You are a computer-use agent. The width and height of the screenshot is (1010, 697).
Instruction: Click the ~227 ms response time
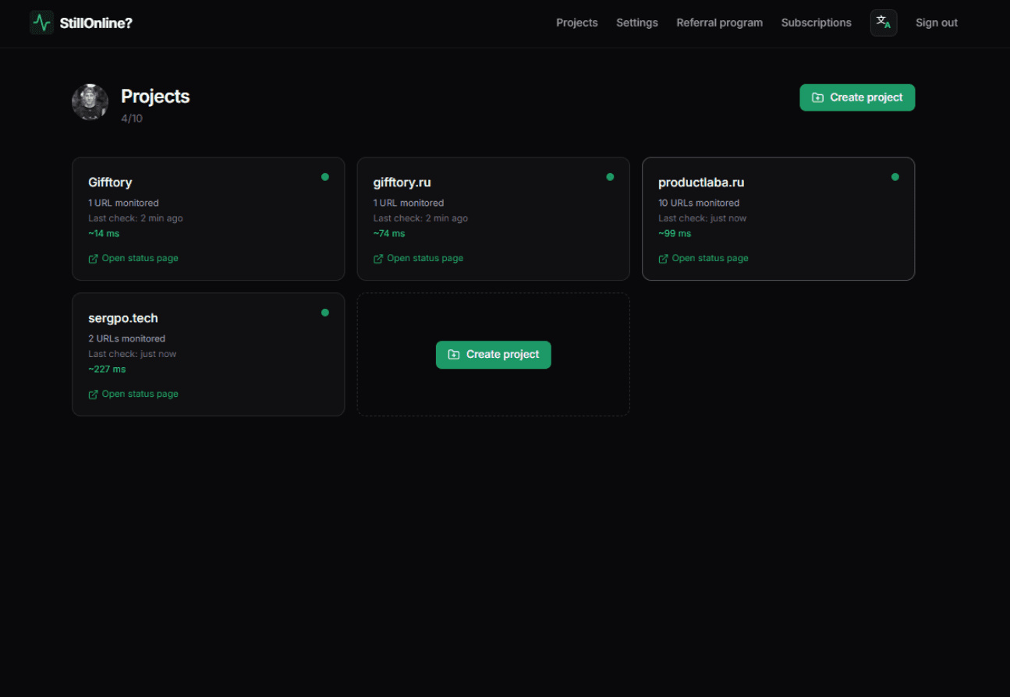(107, 369)
